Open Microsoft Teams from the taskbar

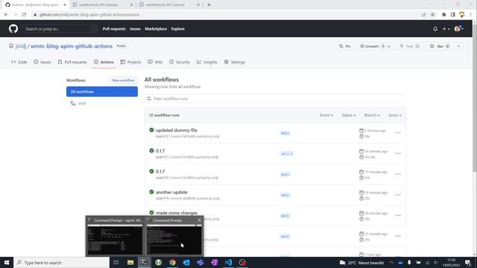200,263
